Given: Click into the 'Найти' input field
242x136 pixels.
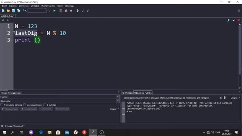Looking at the screenshot, I should [62, 97].
